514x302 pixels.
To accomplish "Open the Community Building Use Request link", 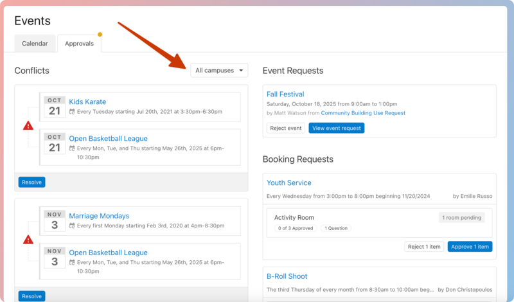I will (x=363, y=113).
